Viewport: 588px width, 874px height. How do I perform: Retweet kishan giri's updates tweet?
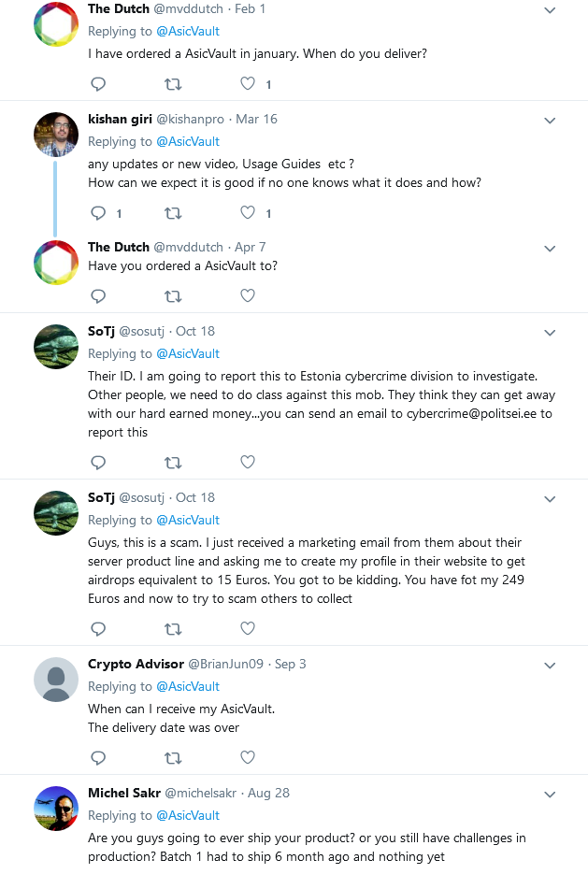(x=173, y=213)
